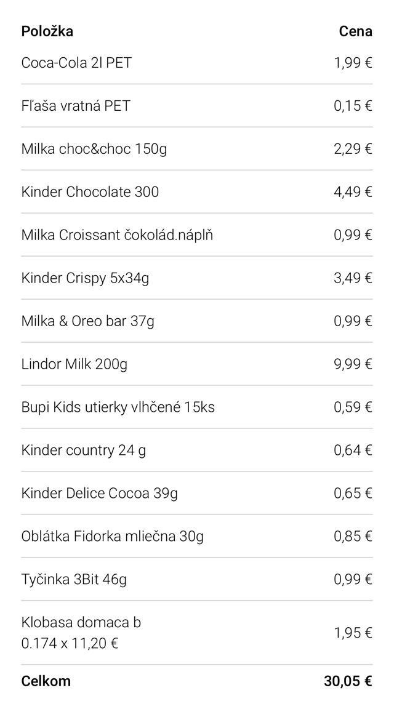Select the Coca-Cola 2l PET item
The image size is (394, 717).
pyautogui.click(x=76, y=63)
